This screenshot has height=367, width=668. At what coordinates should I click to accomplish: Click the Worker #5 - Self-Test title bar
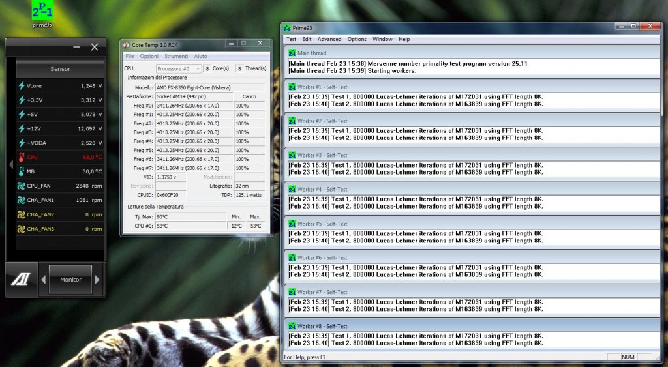(472, 224)
